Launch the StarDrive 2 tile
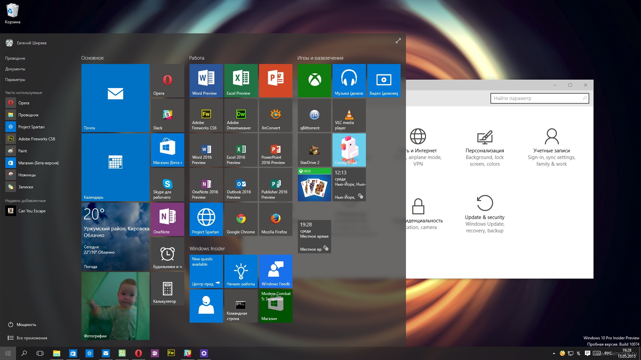This screenshot has height=360, width=641. (314, 150)
